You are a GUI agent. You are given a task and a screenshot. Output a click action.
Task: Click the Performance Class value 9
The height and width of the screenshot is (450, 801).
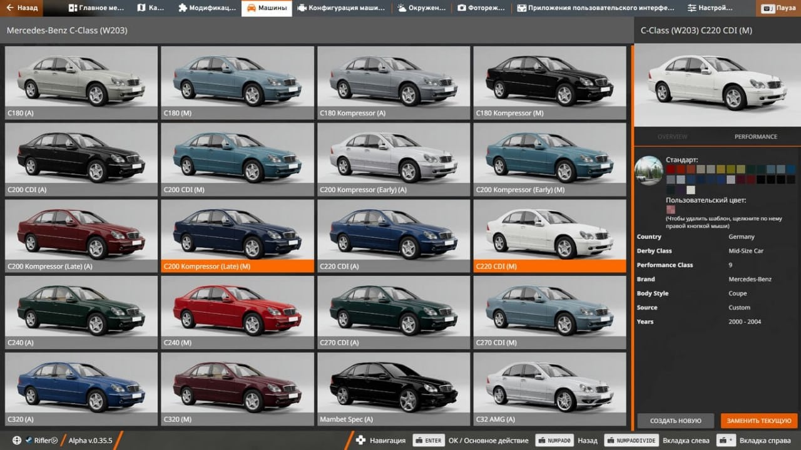(730, 265)
